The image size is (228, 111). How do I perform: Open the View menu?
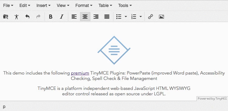pos(63,5)
